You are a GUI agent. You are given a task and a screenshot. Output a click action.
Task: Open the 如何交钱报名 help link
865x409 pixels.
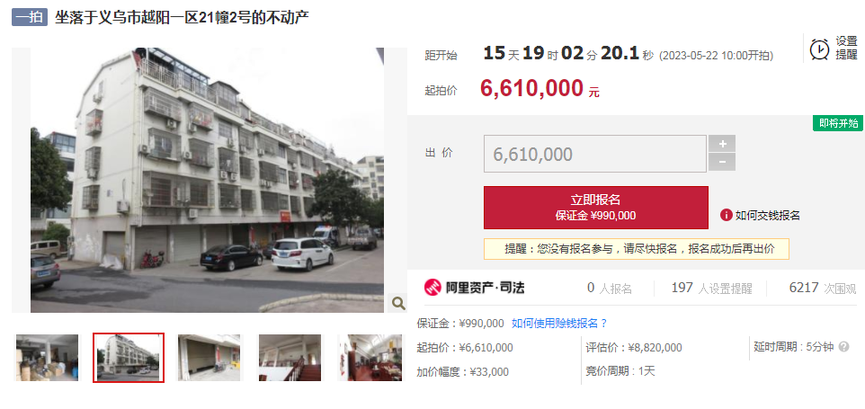pyautogui.click(x=767, y=216)
